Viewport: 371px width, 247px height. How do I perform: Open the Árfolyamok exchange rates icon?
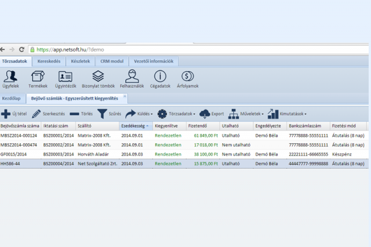tap(188, 78)
